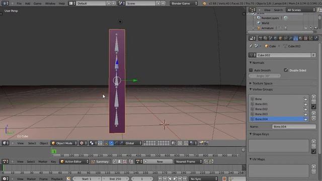Viewport: 322px width, 181px height.
Task: Open the Blender Game engine dropdown
Action: (184, 4)
